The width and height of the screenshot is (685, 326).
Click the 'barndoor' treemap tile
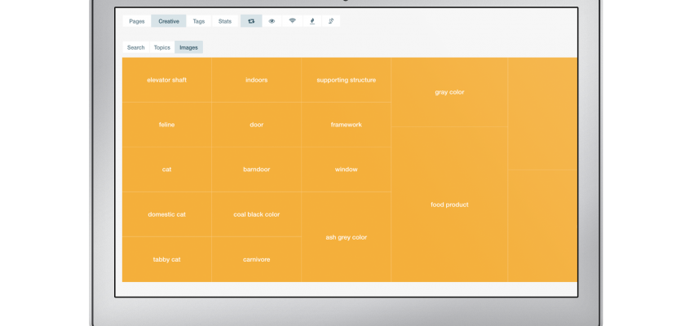click(256, 170)
